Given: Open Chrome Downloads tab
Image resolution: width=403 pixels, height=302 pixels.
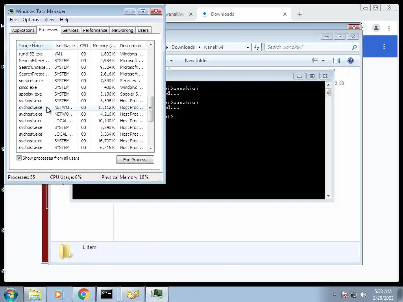Looking at the screenshot, I should (244, 14).
